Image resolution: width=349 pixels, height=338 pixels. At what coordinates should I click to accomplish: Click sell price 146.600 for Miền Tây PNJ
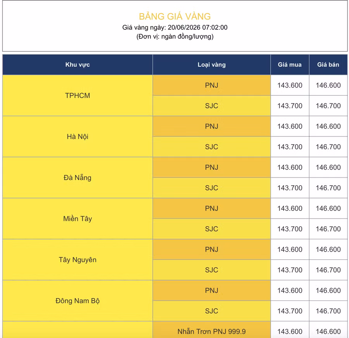[x=328, y=208]
